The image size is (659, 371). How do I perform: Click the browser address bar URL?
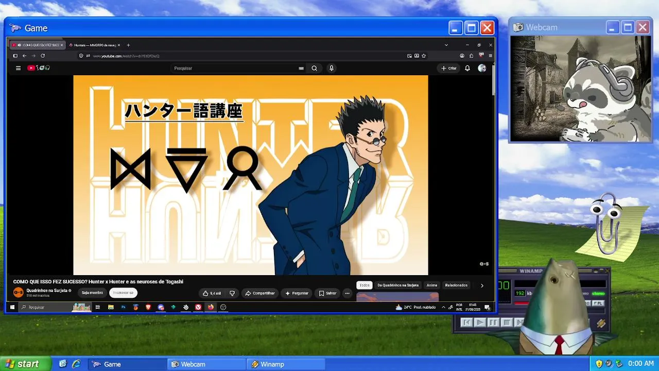[x=126, y=56]
